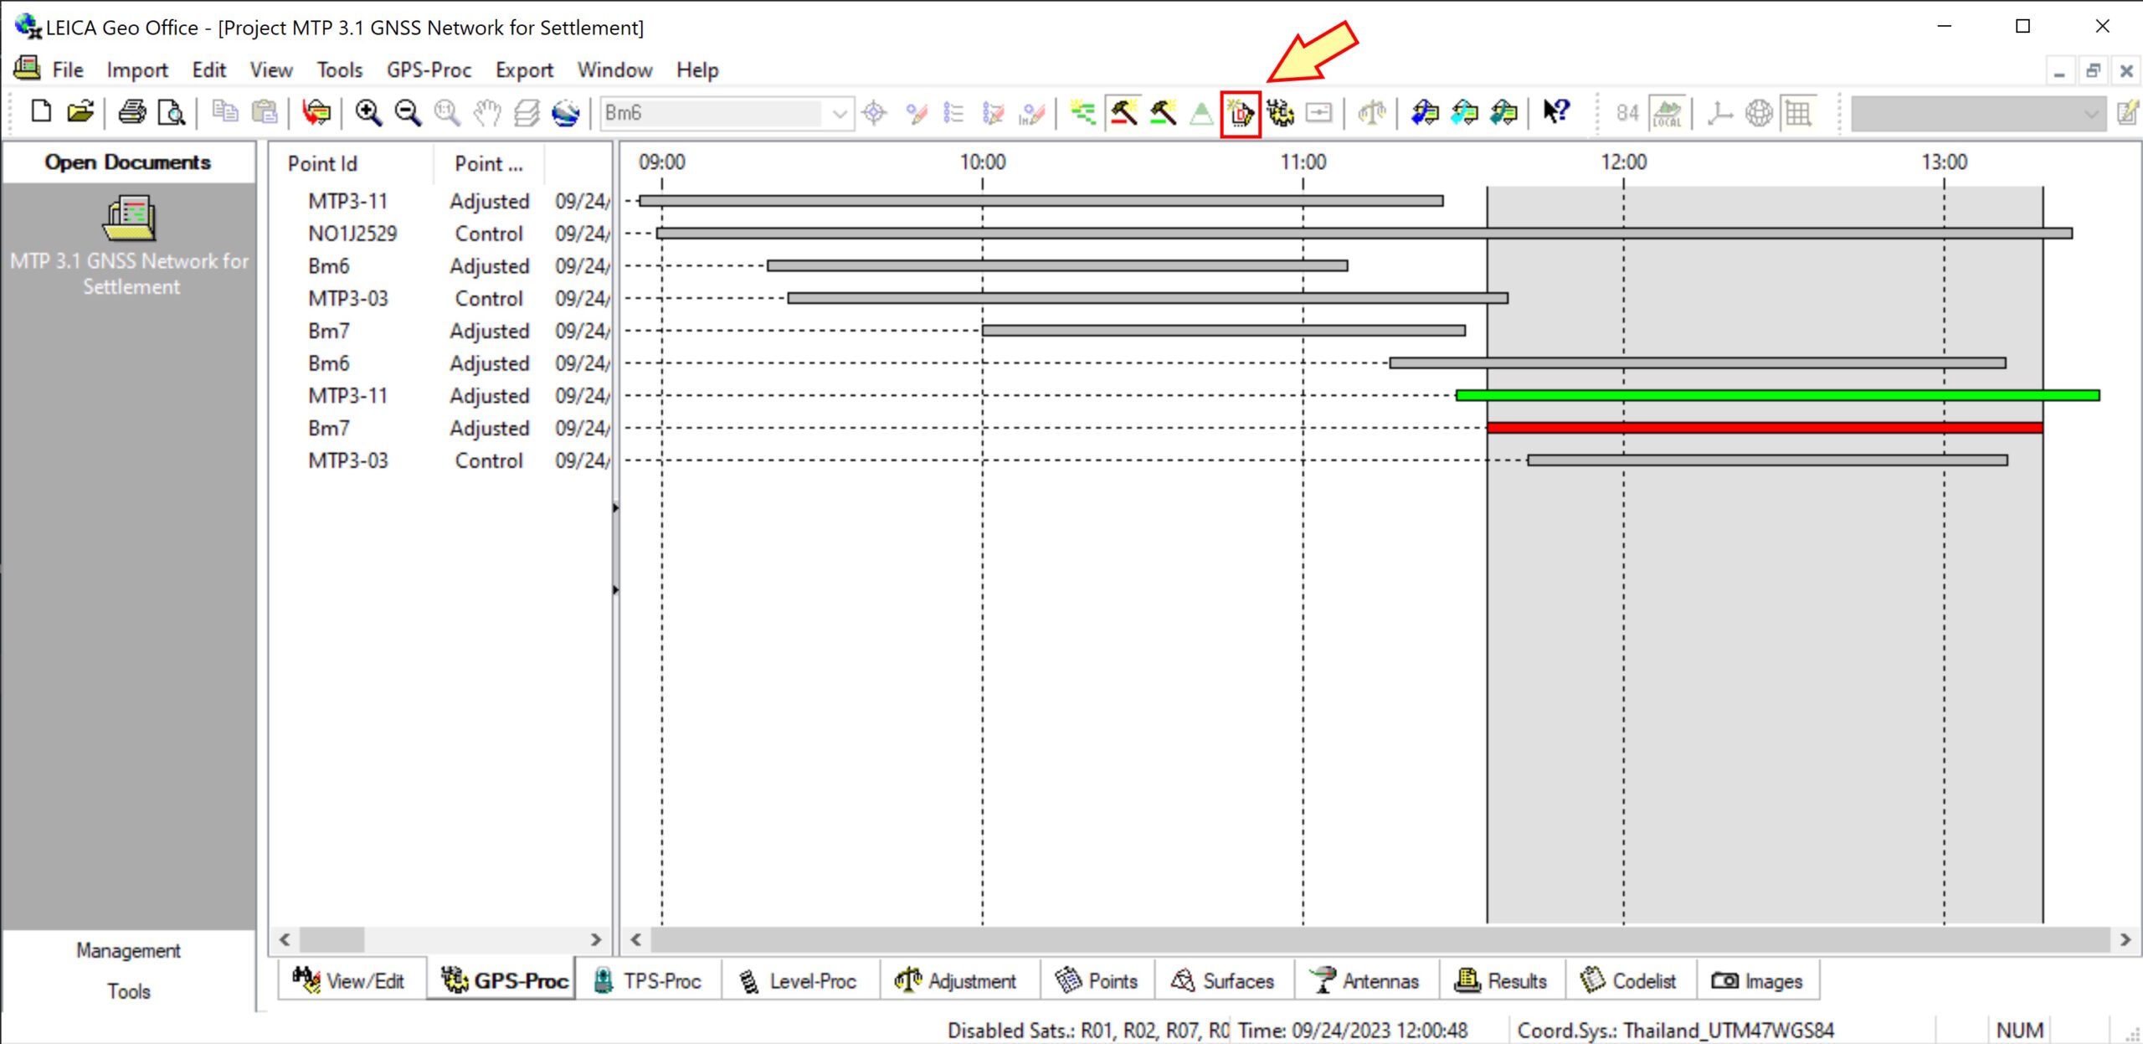Activate the context-sensitive help pointer icon

point(1556,112)
